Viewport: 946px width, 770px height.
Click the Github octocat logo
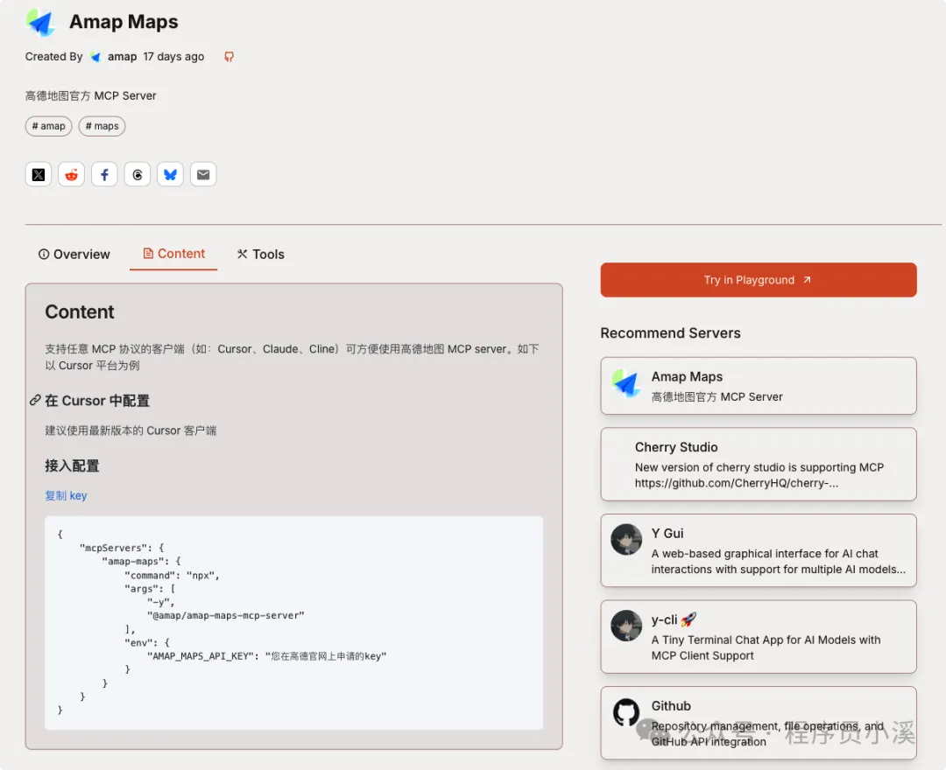click(x=626, y=713)
